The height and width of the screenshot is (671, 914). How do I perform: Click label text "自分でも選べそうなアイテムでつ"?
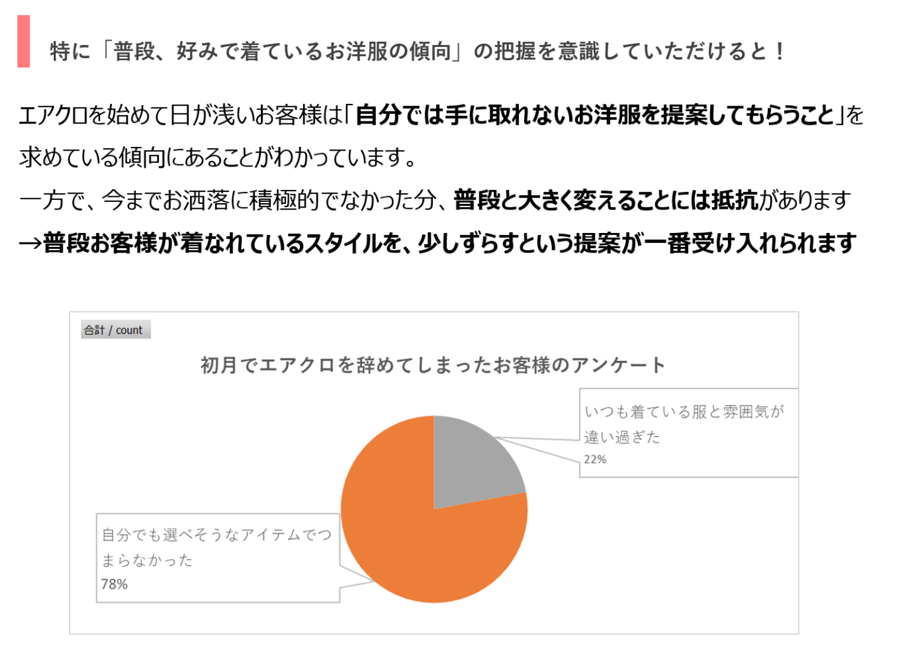[x=216, y=536]
